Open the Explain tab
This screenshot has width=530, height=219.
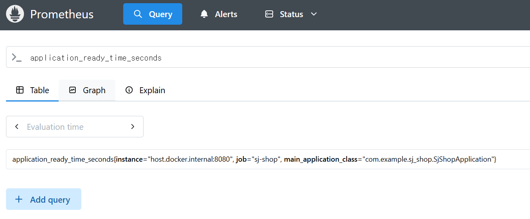click(x=145, y=90)
